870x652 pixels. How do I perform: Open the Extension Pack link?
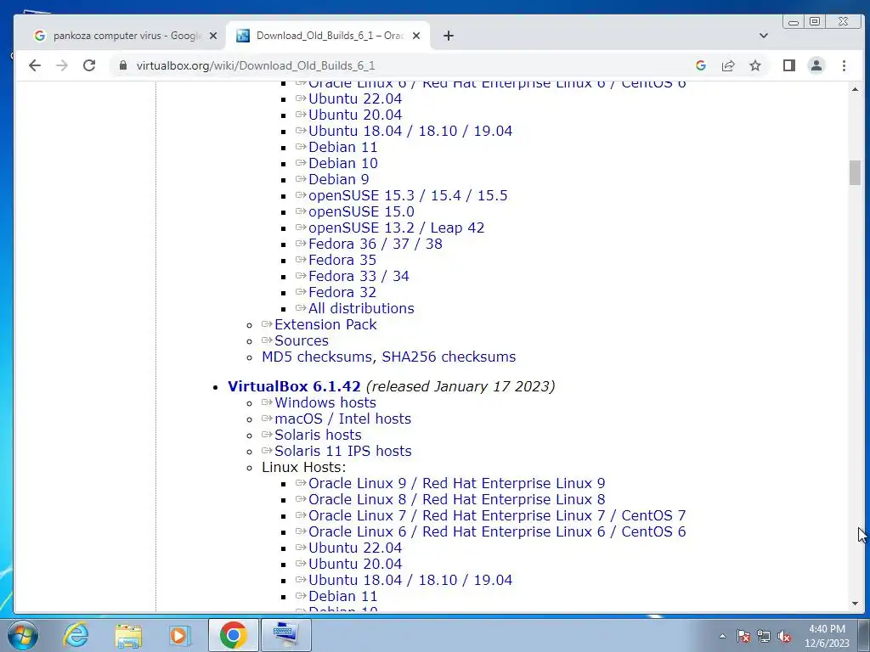[x=325, y=324]
